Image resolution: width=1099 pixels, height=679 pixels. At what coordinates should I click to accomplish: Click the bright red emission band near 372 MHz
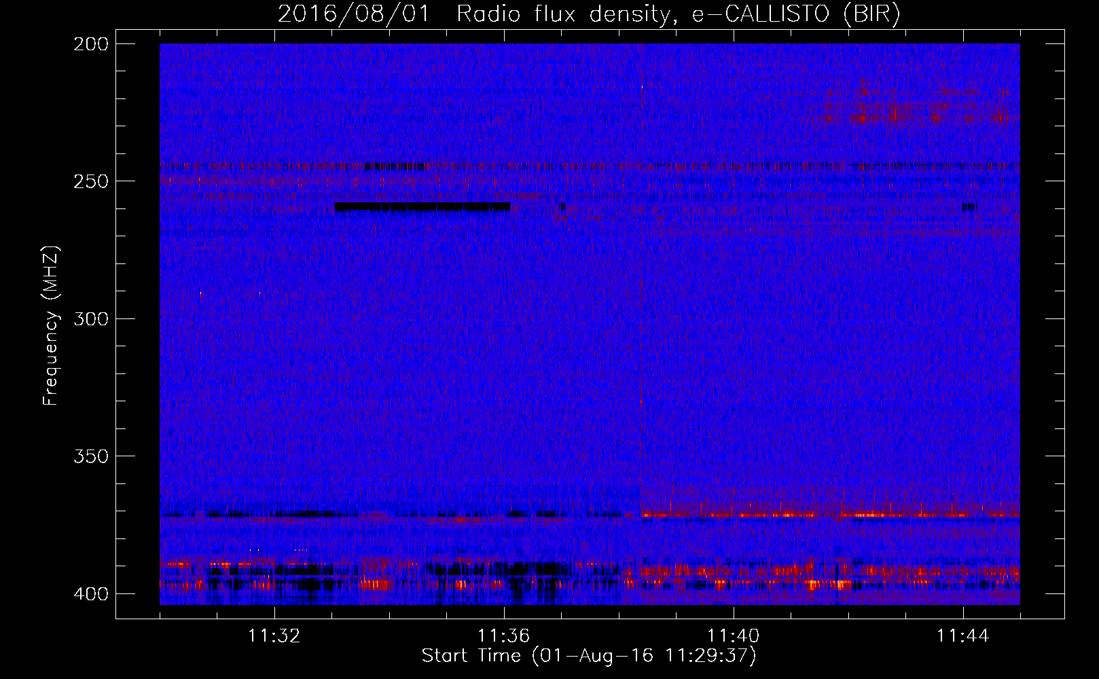[830, 513]
